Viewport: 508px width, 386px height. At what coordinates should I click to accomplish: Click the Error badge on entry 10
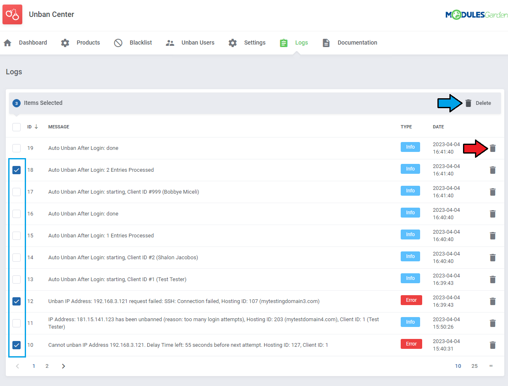[x=411, y=344]
